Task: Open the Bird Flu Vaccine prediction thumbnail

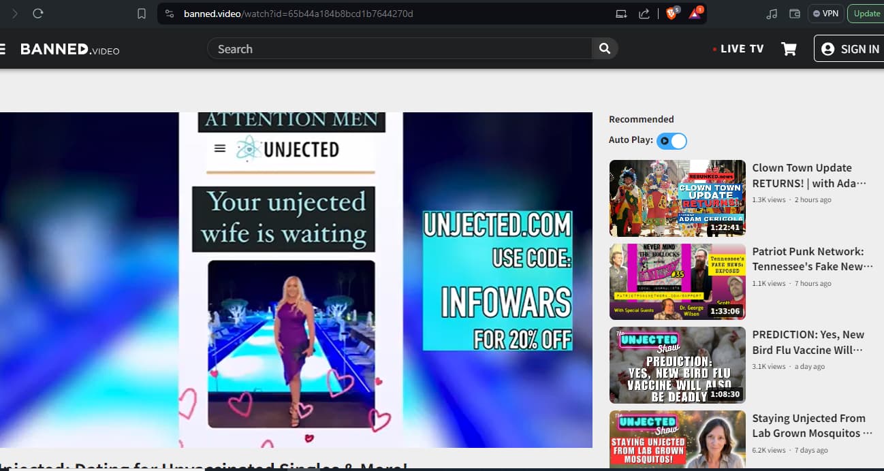Action: click(678, 366)
